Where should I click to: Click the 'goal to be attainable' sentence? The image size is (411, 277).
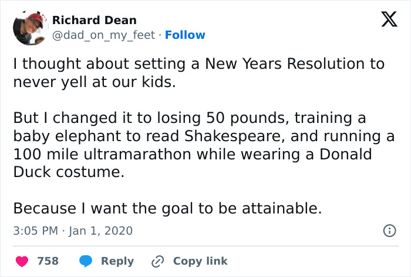[x=167, y=208]
